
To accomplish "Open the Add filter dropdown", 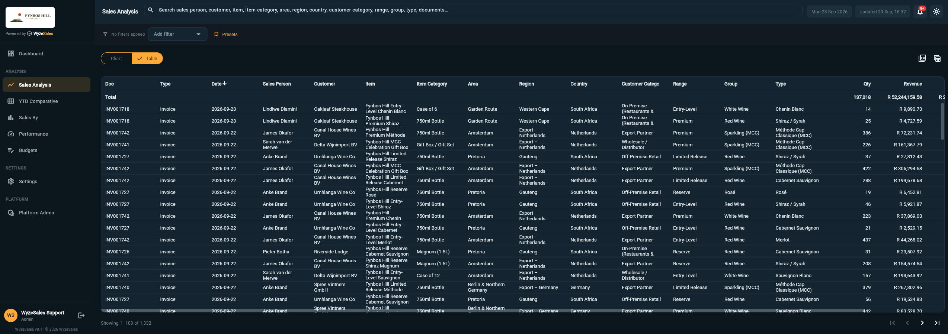I will (177, 34).
